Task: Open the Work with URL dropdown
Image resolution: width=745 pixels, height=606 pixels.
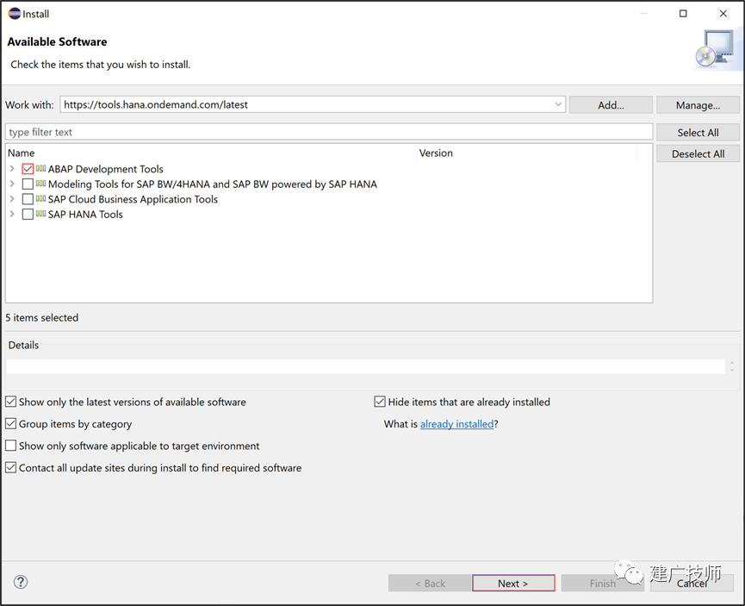Action: (558, 104)
